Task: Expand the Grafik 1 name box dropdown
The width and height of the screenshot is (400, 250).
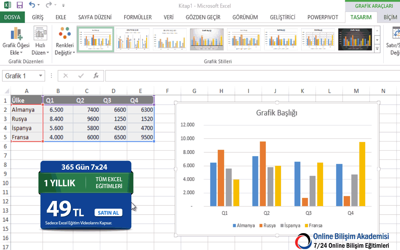Action: [x=40, y=76]
